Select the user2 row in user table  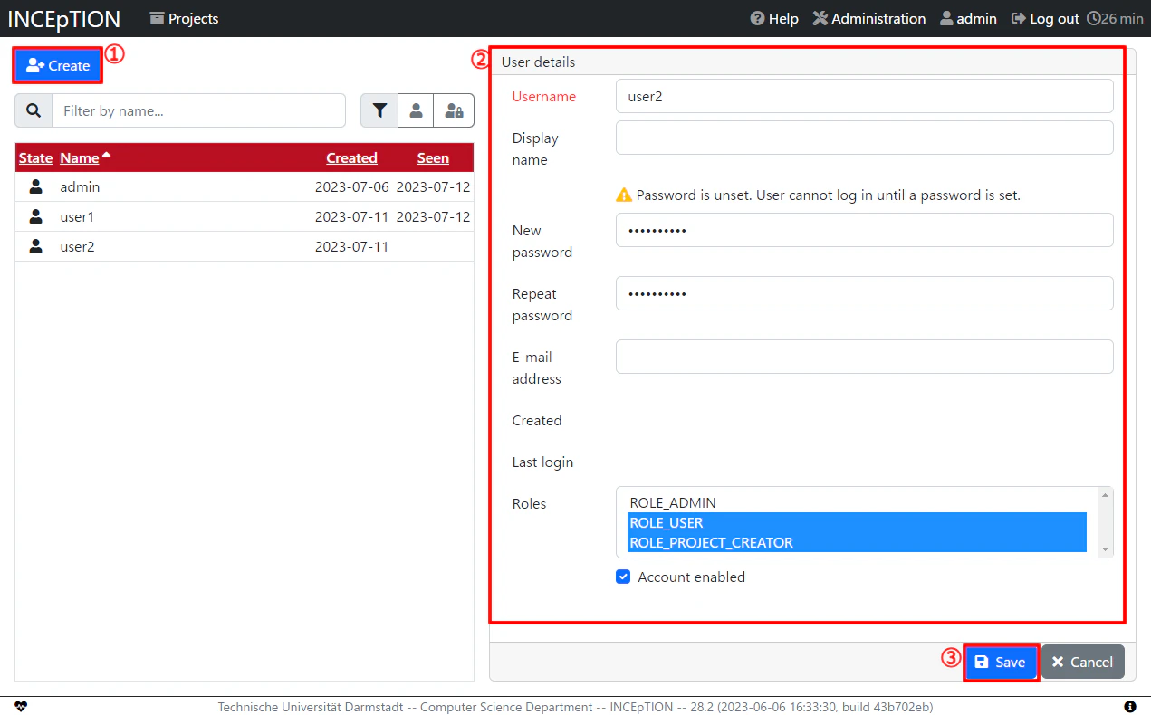click(245, 246)
